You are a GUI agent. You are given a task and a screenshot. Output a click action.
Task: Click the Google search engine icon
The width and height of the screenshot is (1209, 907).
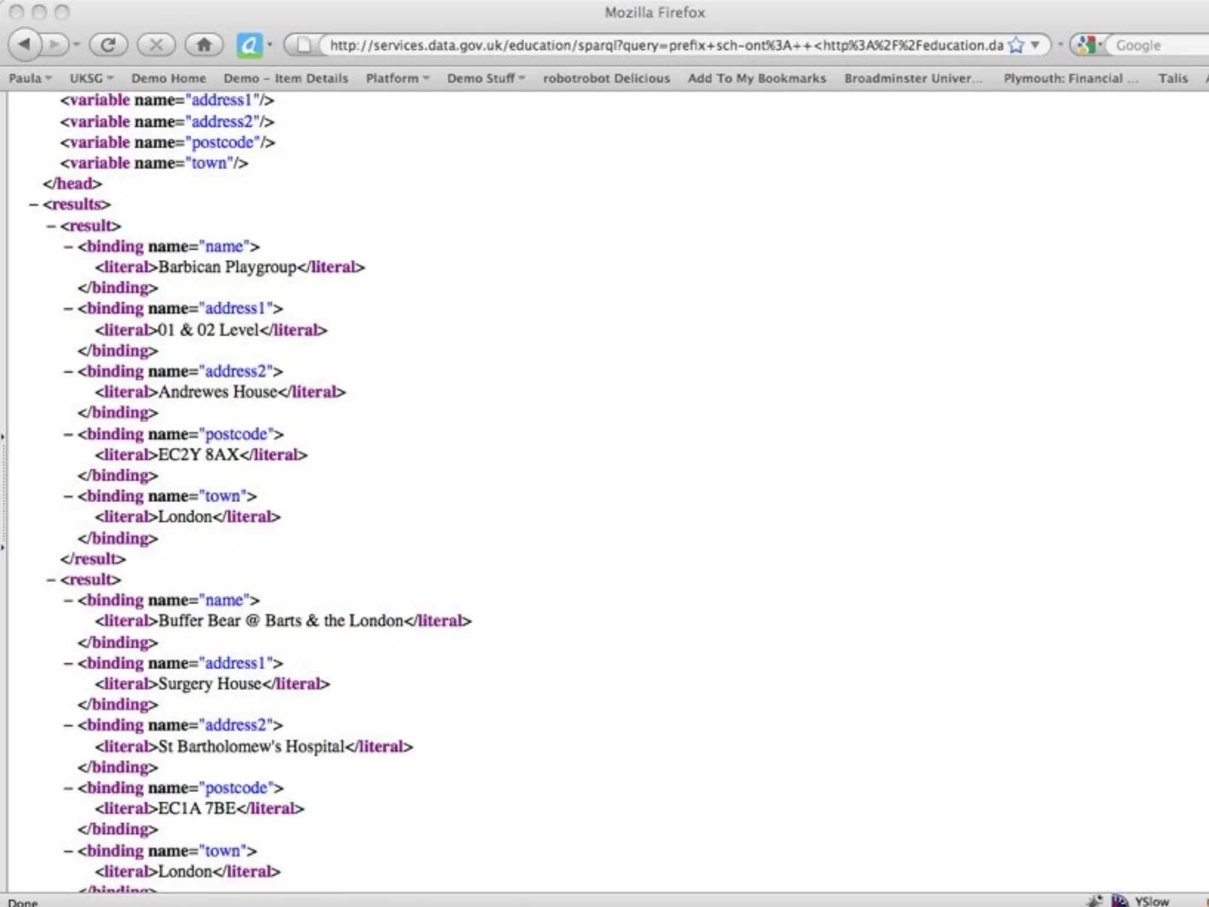pyautogui.click(x=1085, y=45)
